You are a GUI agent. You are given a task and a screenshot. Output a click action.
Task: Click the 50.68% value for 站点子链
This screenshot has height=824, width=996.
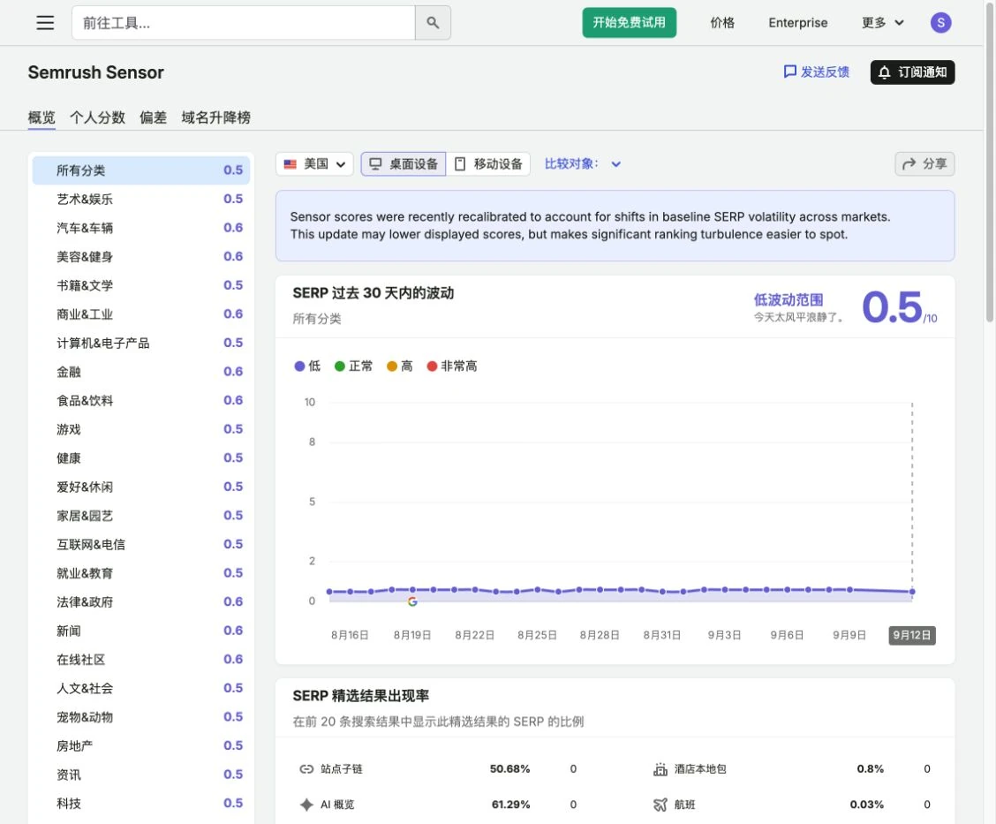pos(509,769)
